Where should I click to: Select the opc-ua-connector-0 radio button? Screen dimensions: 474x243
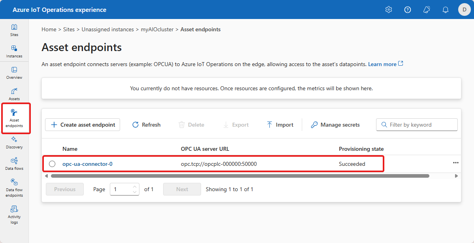[52, 164]
